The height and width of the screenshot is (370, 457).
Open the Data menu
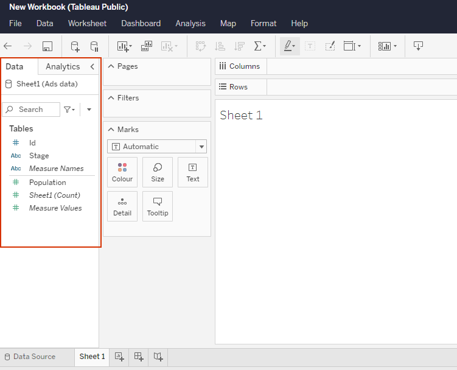[x=45, y=23]
